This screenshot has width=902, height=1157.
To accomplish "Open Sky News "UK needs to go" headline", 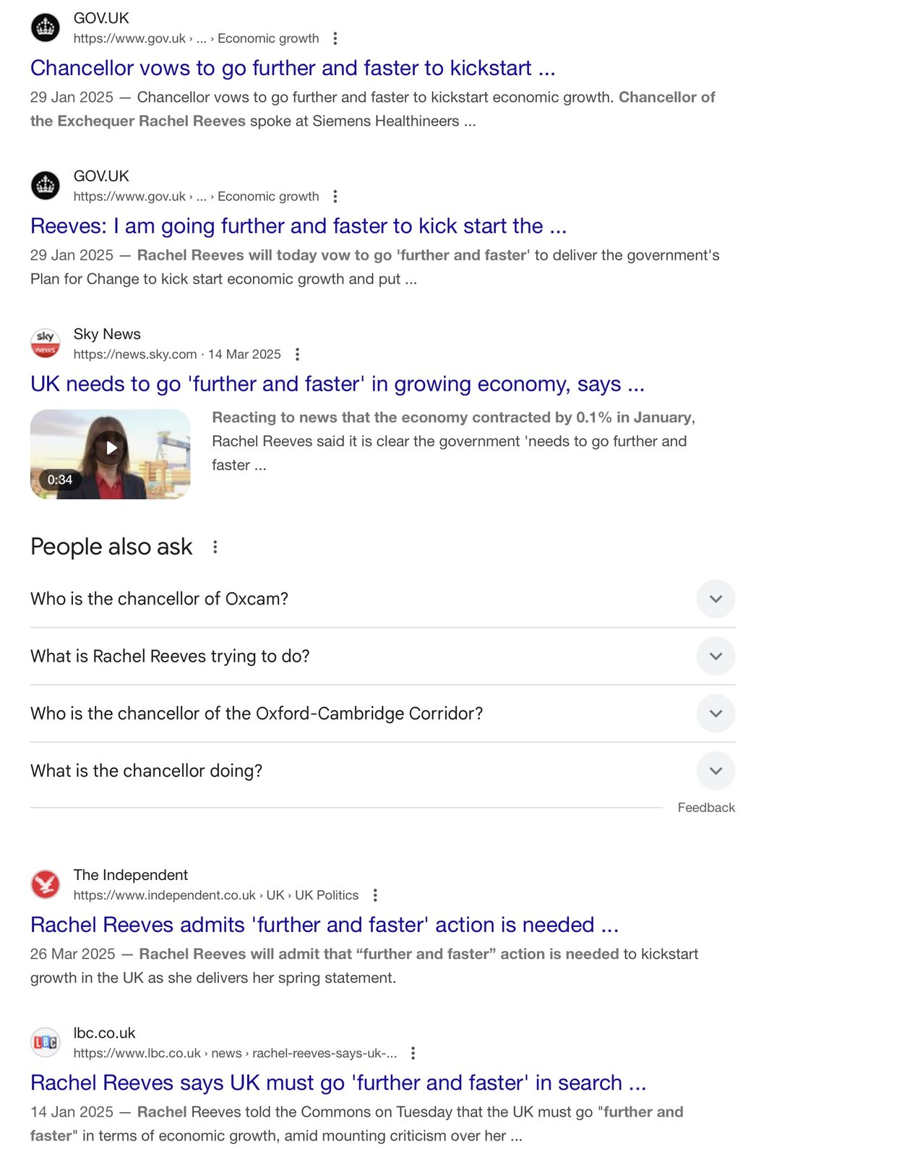I will 337,384.
